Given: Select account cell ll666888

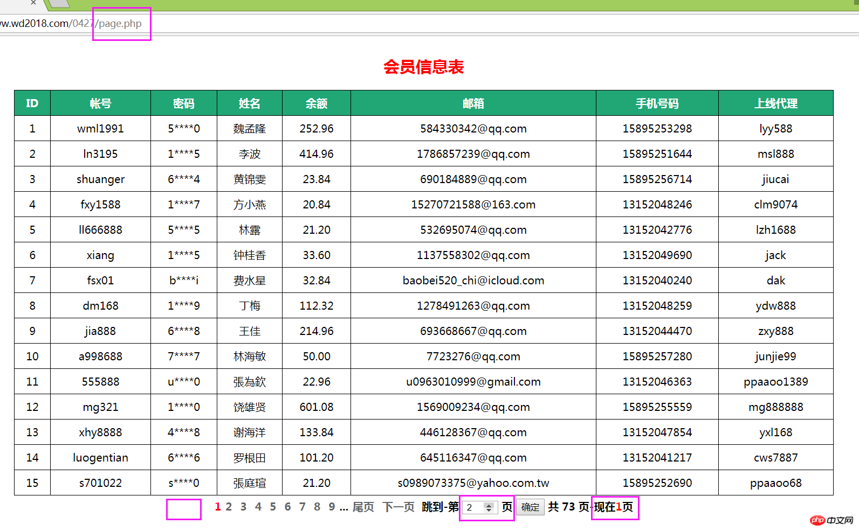Looking at the screenshot, I should (100, 230).
